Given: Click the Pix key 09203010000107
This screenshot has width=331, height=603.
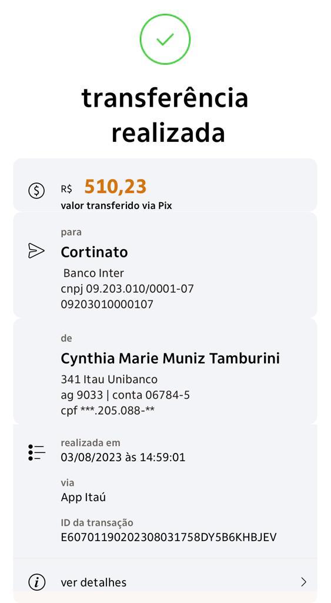Looking at the screenshot, I should tap(107, 304).
